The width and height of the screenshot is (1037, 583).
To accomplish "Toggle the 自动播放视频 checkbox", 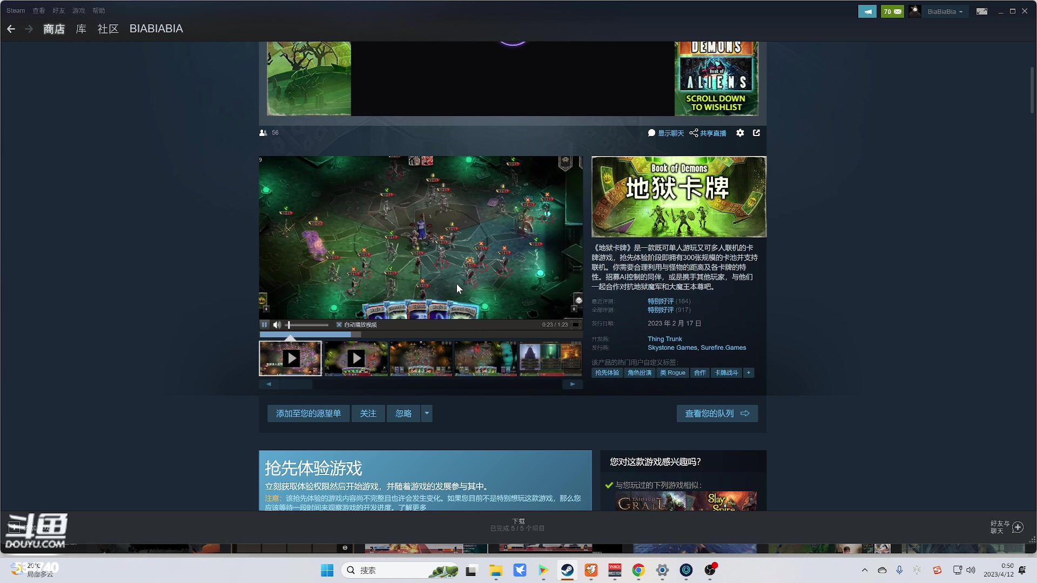I will 339,325.
